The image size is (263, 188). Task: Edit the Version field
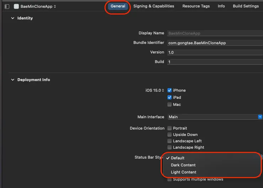(x=215, y=52)
